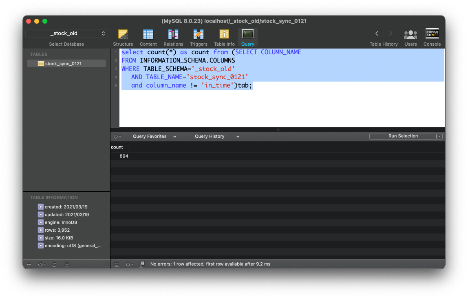Click the copy query results icon
468x299 pixels.
(x=142, y=264)
